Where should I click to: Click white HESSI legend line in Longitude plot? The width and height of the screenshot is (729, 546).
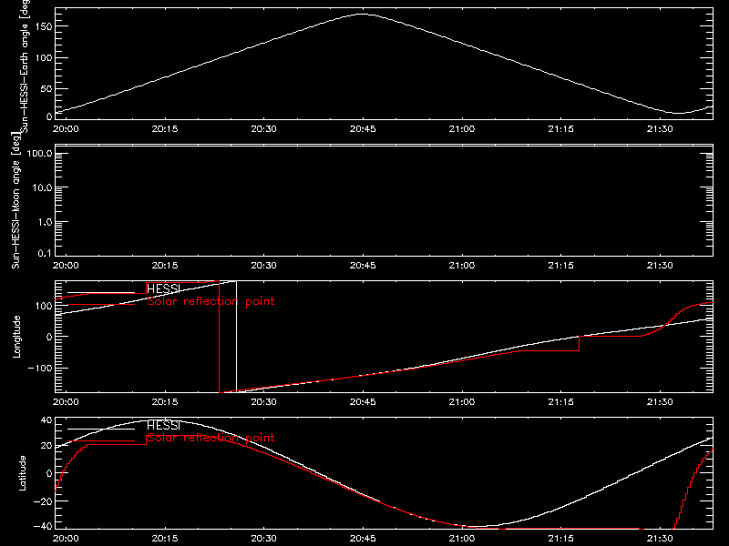coord(101,292)
